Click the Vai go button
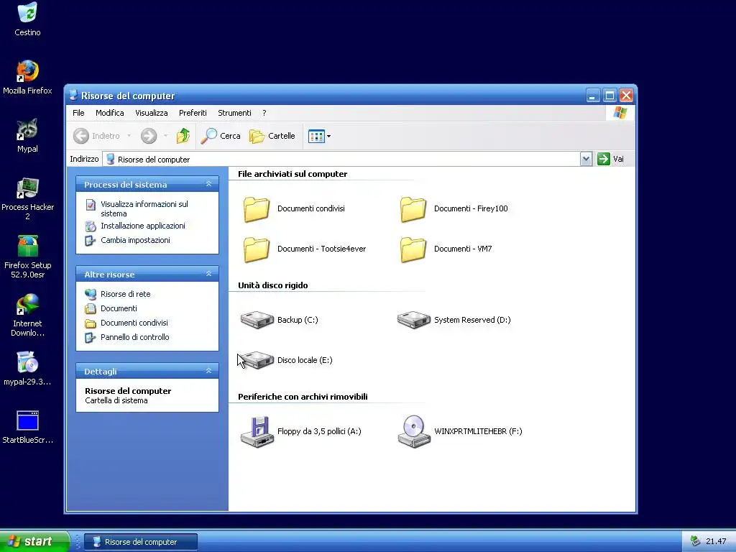 pyautogui.click(x=611, y=159)
